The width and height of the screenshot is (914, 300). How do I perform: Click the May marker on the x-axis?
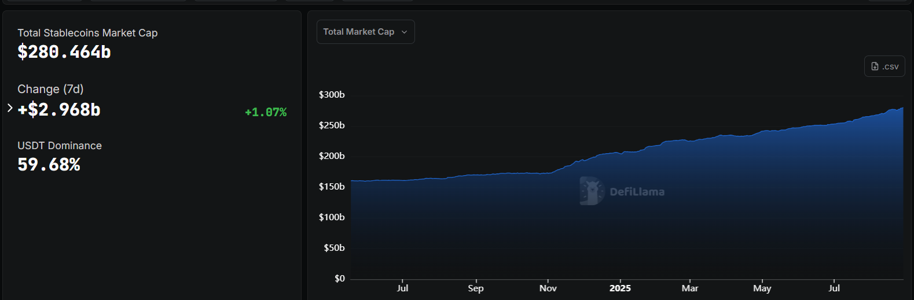pyautogui.click(x=762, y=288)
